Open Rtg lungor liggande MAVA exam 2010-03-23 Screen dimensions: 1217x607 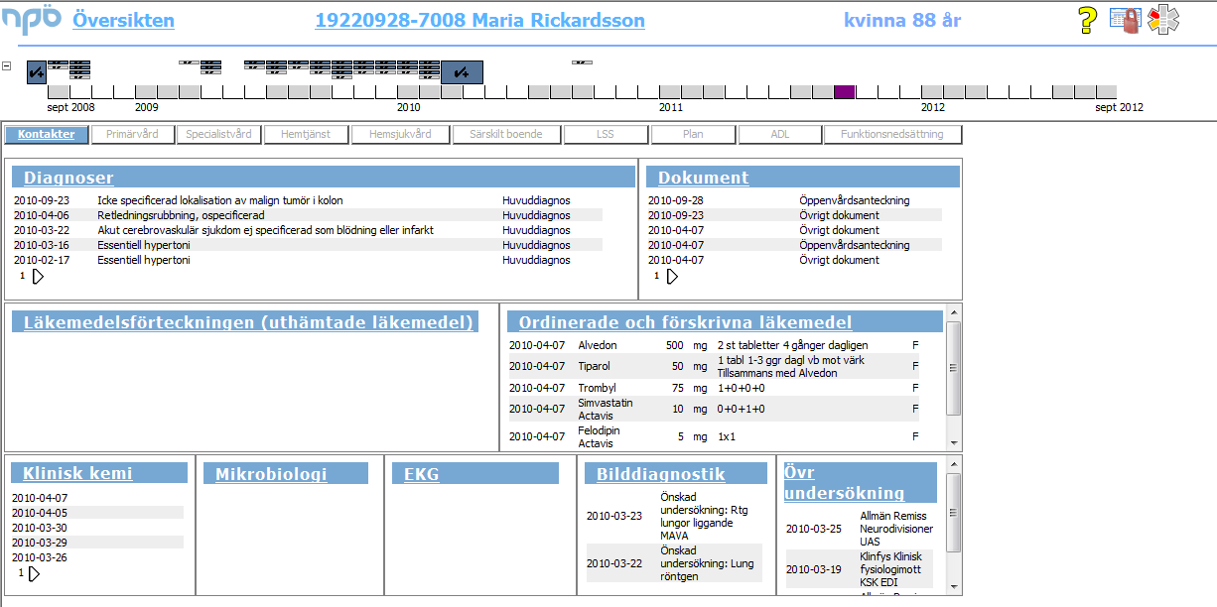coord(674,516)
